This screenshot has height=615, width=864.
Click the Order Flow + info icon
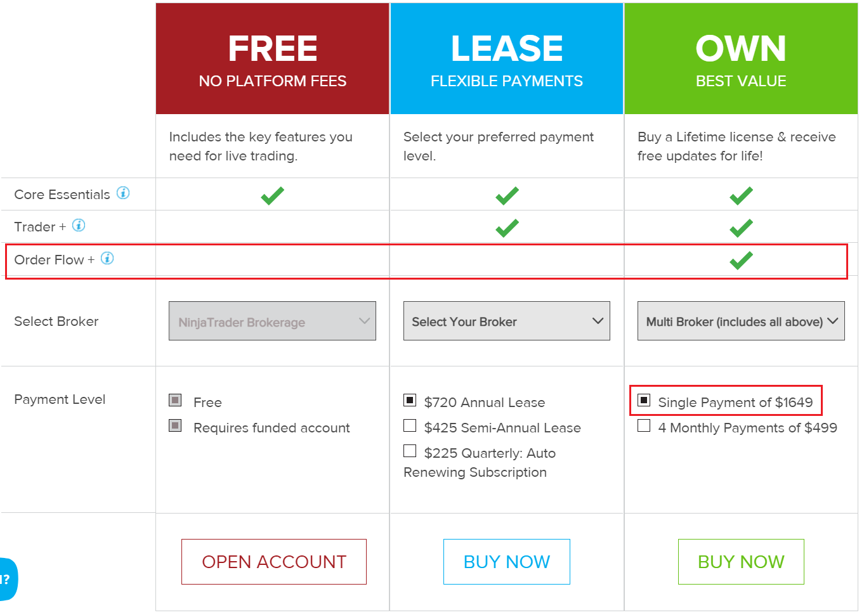click(108, 259)
